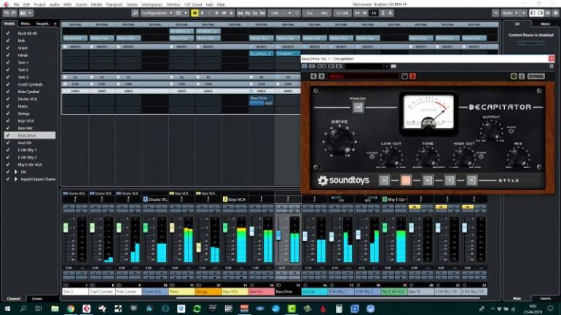Click the undo arrow in MixConsole toolbar

coord(7,13)
